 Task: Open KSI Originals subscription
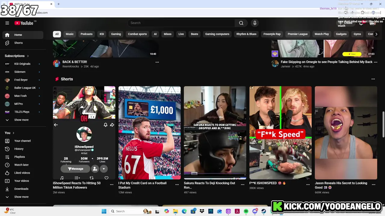click(23, 64)
